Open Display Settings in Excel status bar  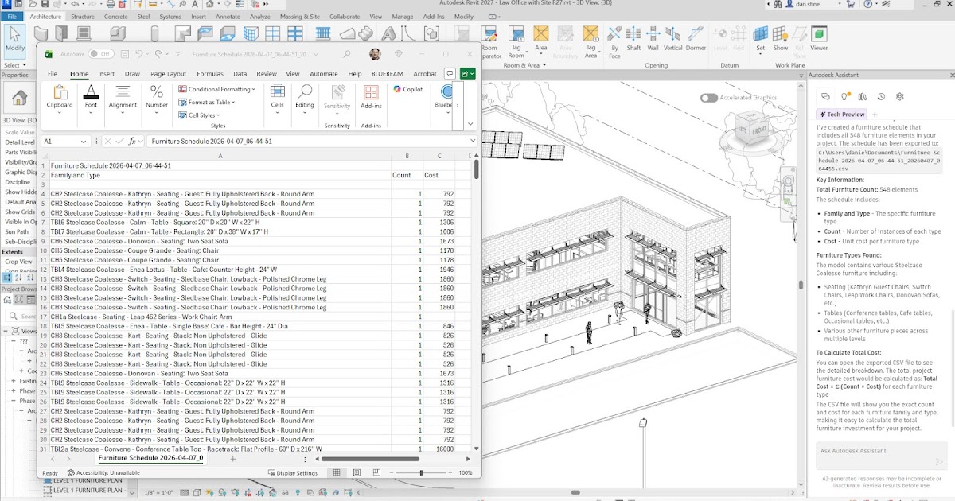(x=292, y=472)
